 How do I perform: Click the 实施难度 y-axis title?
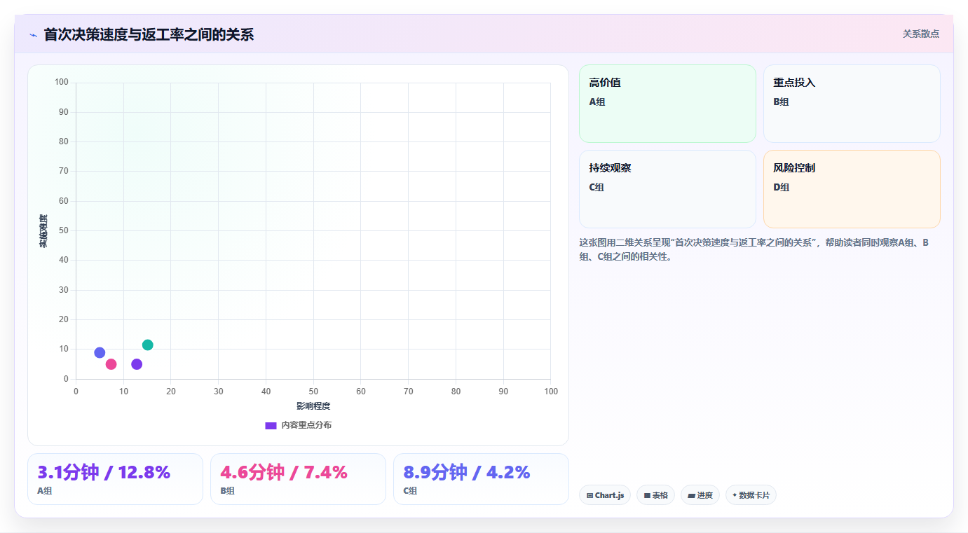click(43, 231)
